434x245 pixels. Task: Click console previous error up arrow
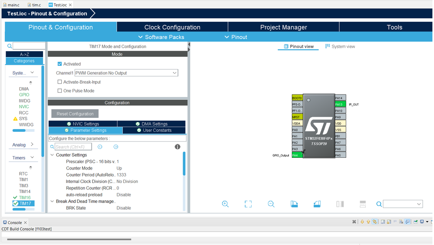coord(368,222)
